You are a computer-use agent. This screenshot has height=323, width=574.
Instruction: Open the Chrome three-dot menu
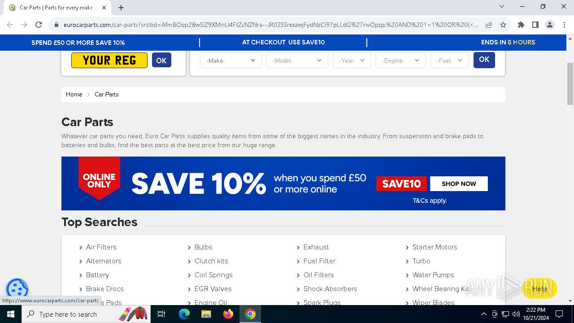coord(564,25)
